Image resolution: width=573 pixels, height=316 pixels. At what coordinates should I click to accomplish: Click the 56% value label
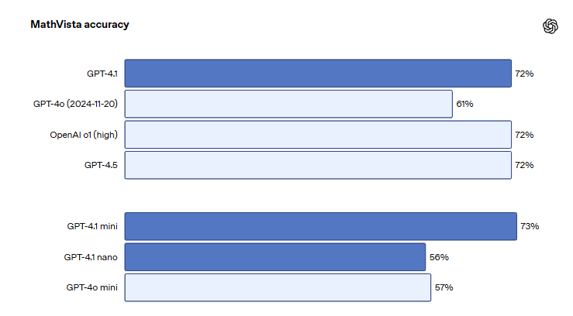(439, 257)
